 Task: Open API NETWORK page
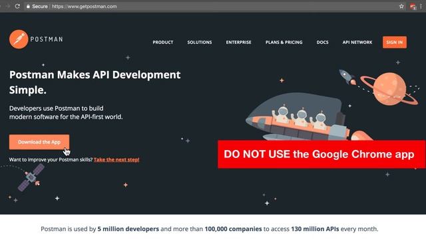pyautogui.click(x=357, y=42)
